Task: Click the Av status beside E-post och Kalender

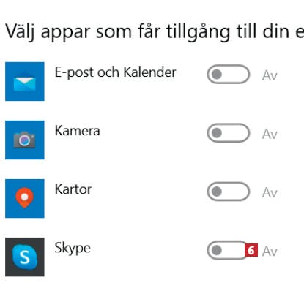Action: (x=270, y=75)
